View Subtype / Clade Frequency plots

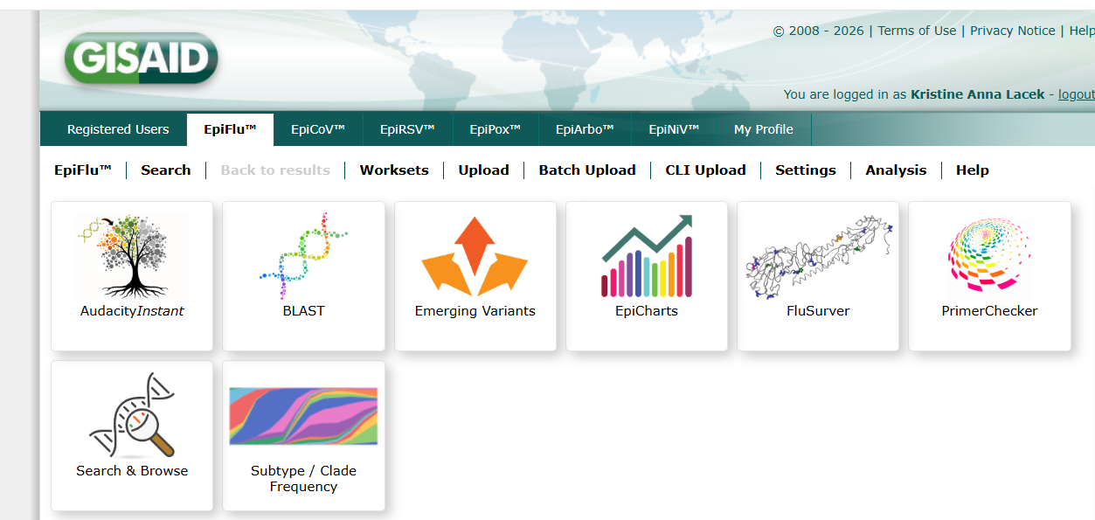coord(303,435)
